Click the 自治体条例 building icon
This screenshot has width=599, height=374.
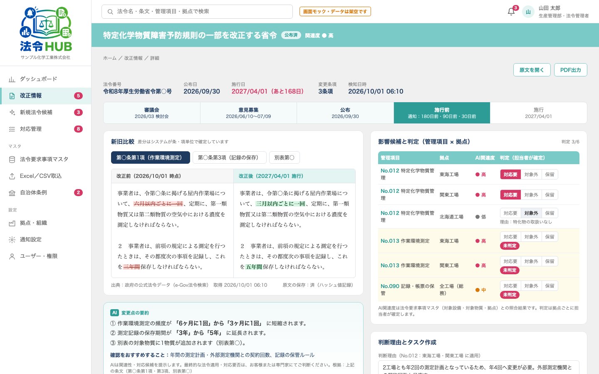coord(12,192)
